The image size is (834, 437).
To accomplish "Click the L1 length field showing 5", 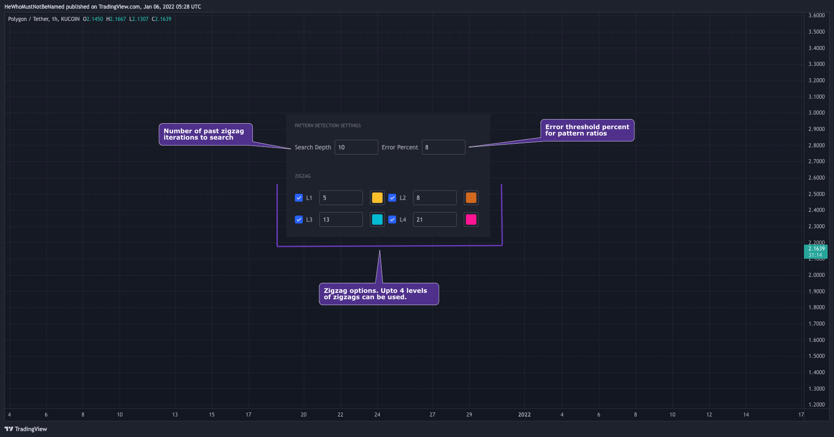I will [x=341, y=198].
